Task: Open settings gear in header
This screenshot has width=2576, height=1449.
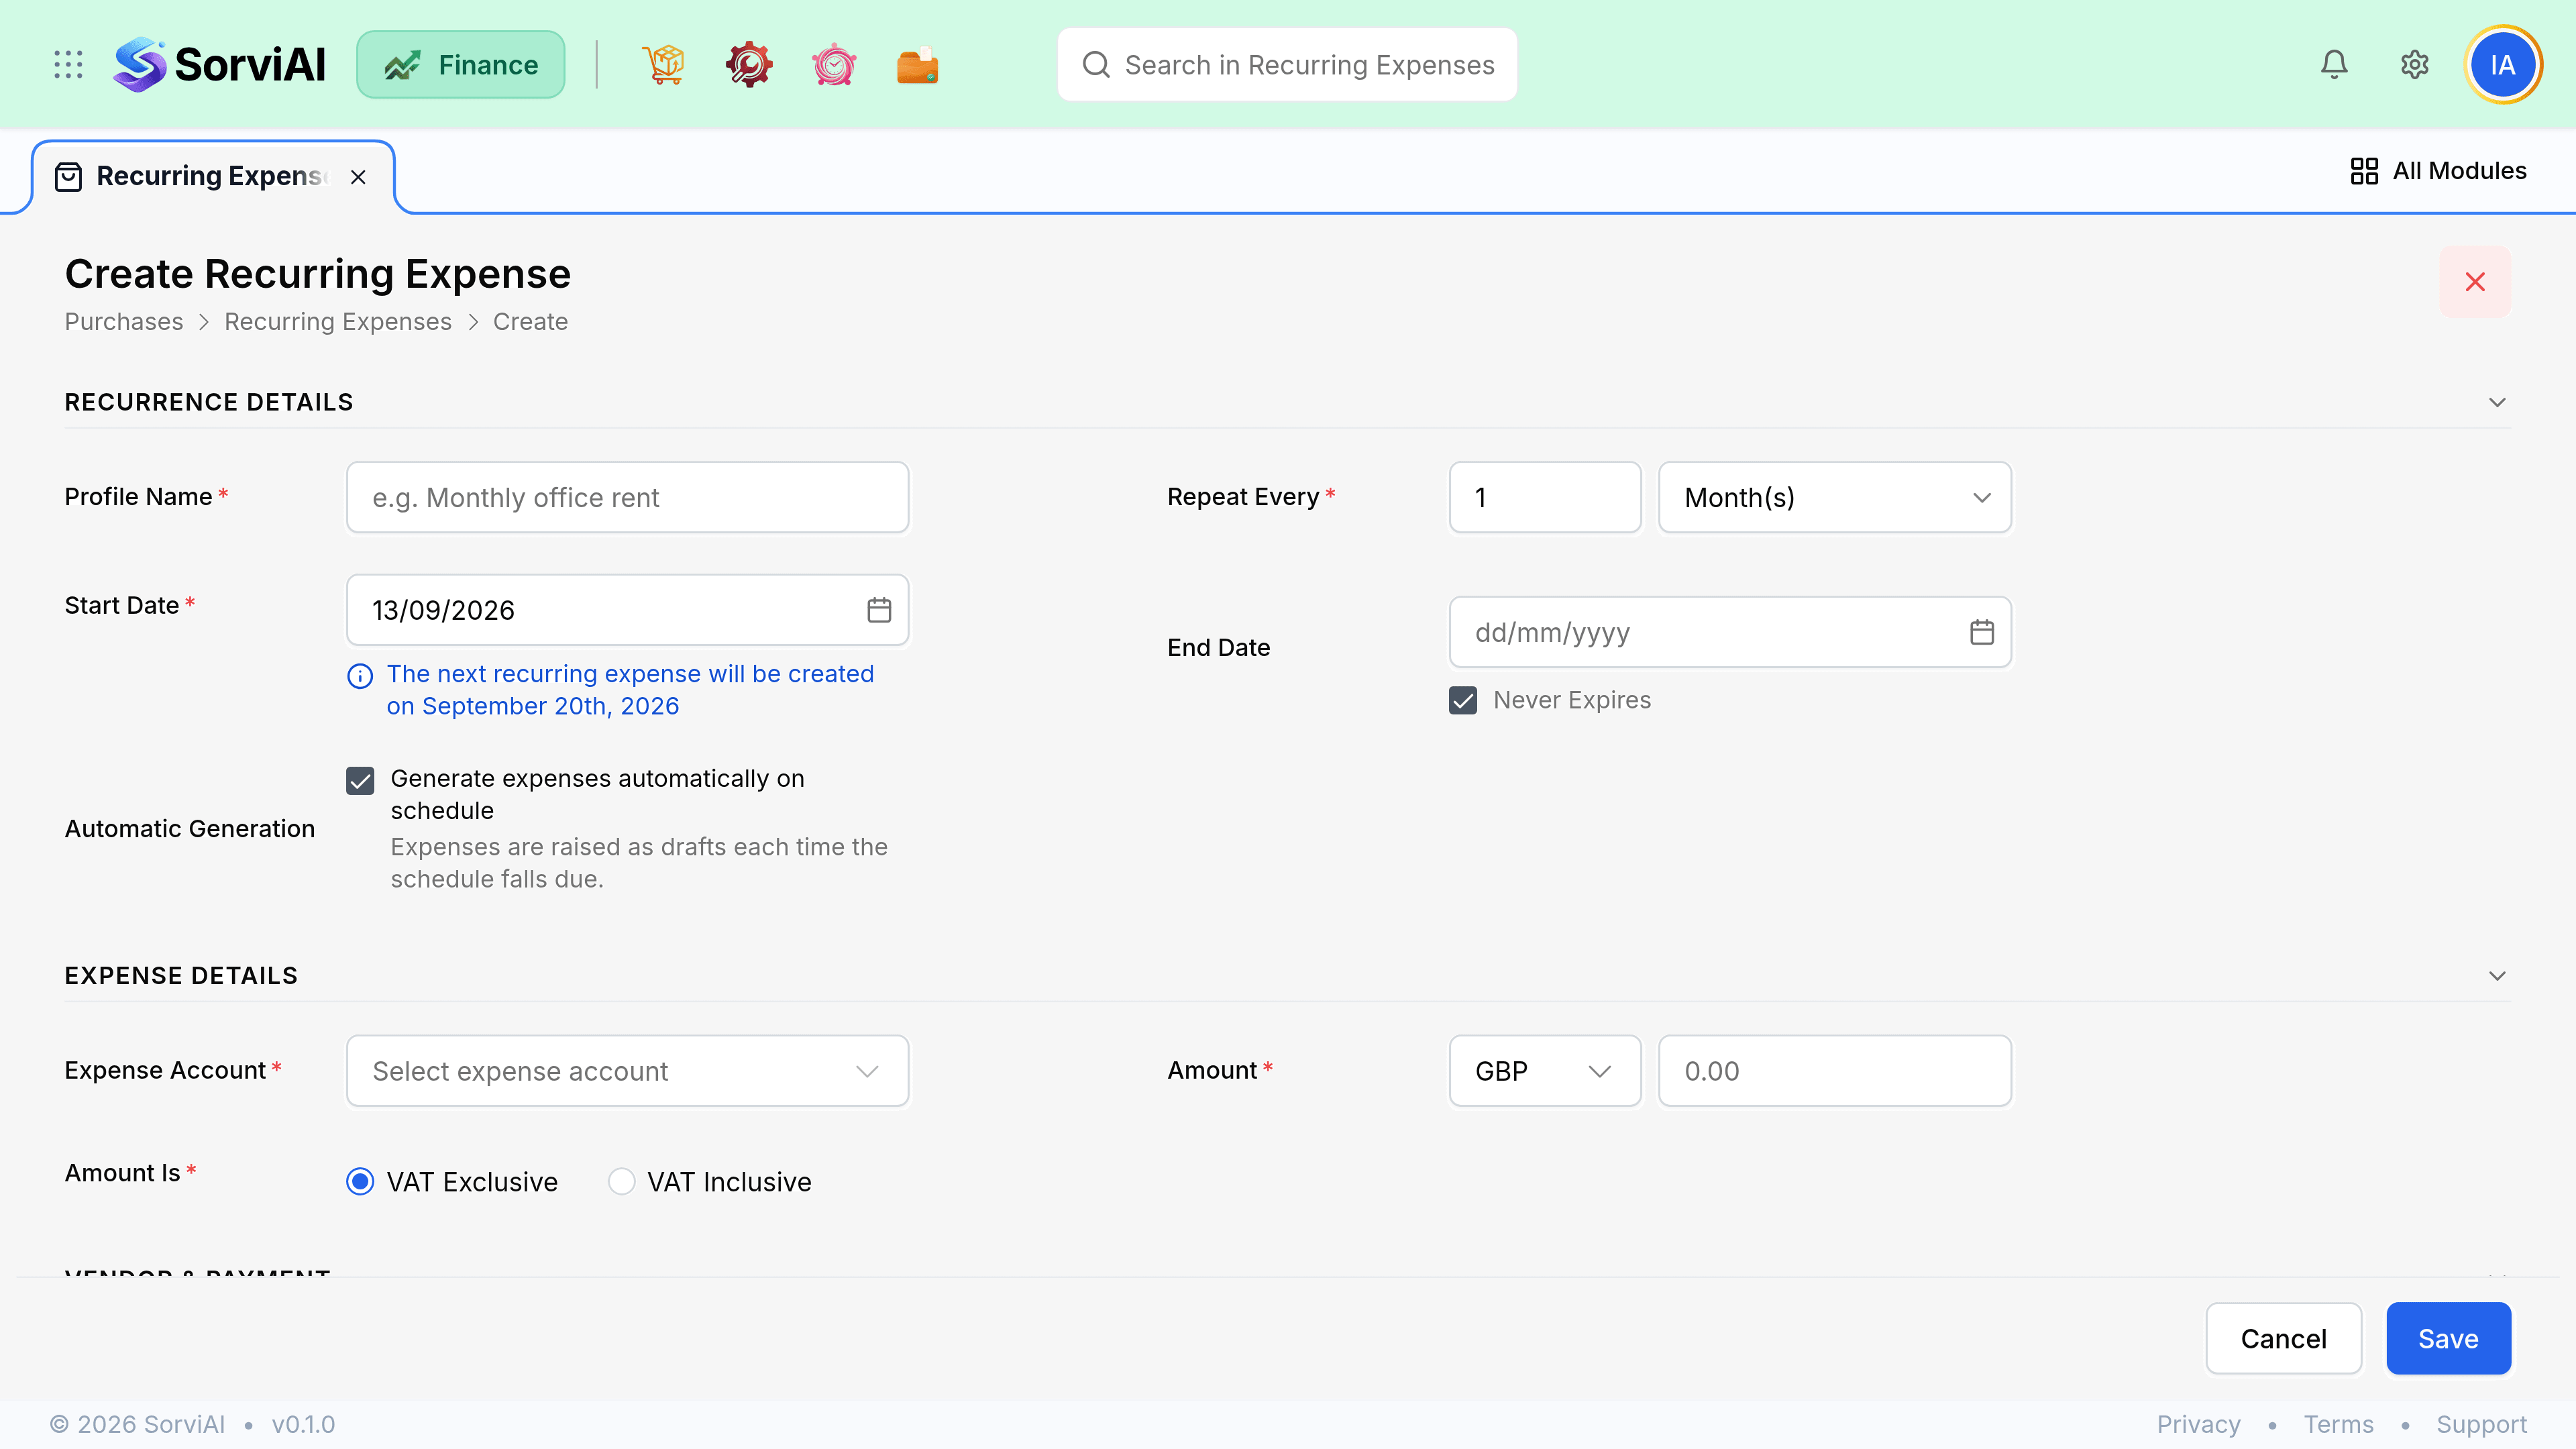Action: 2414,65
